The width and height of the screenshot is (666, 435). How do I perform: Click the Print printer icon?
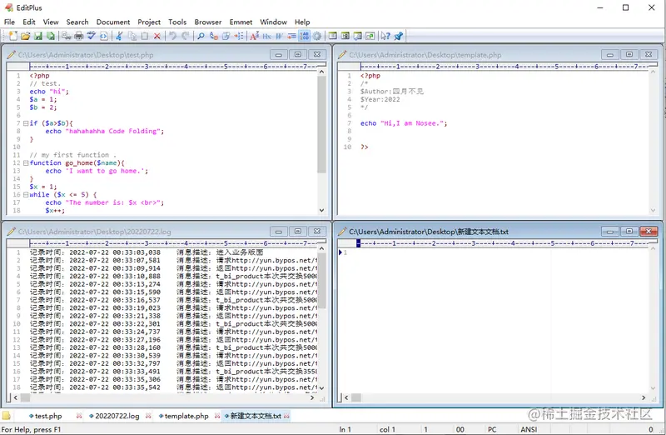[79, 36]
